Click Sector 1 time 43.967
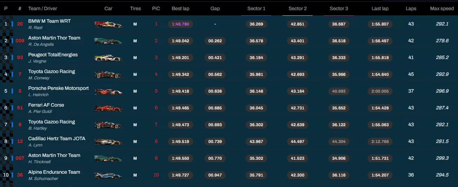This screenshot has width=458, height=187. click(256, 142)
